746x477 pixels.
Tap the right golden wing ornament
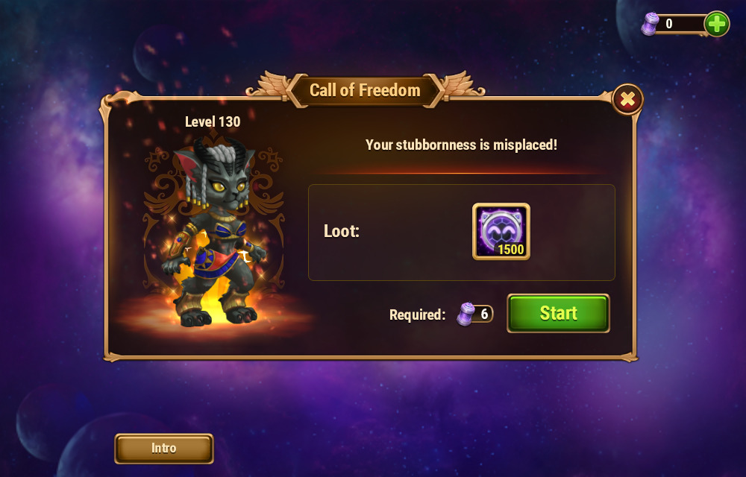[x=463, y=83]
